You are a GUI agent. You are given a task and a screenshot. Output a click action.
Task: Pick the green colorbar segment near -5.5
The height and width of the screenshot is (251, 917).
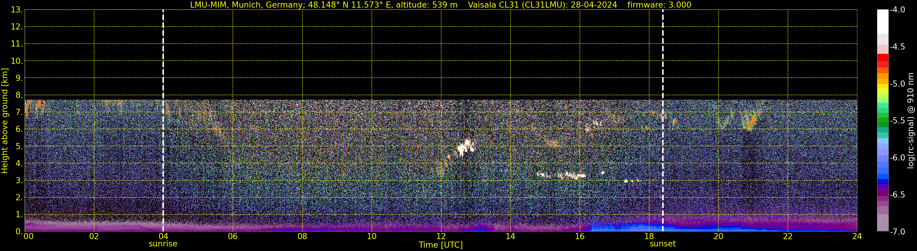coord(882,121)
